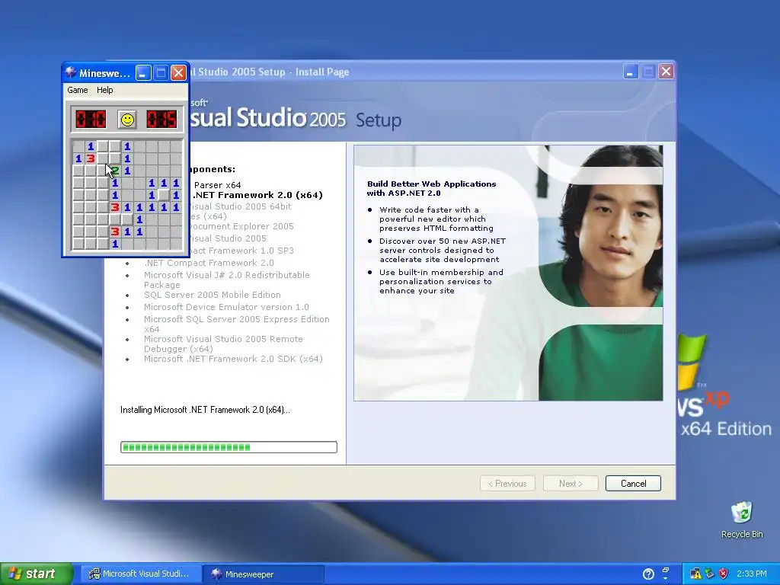Click the 'Installing Microsoft .NET Framework 2.0 (x64)...' status text

click(205, 410)
